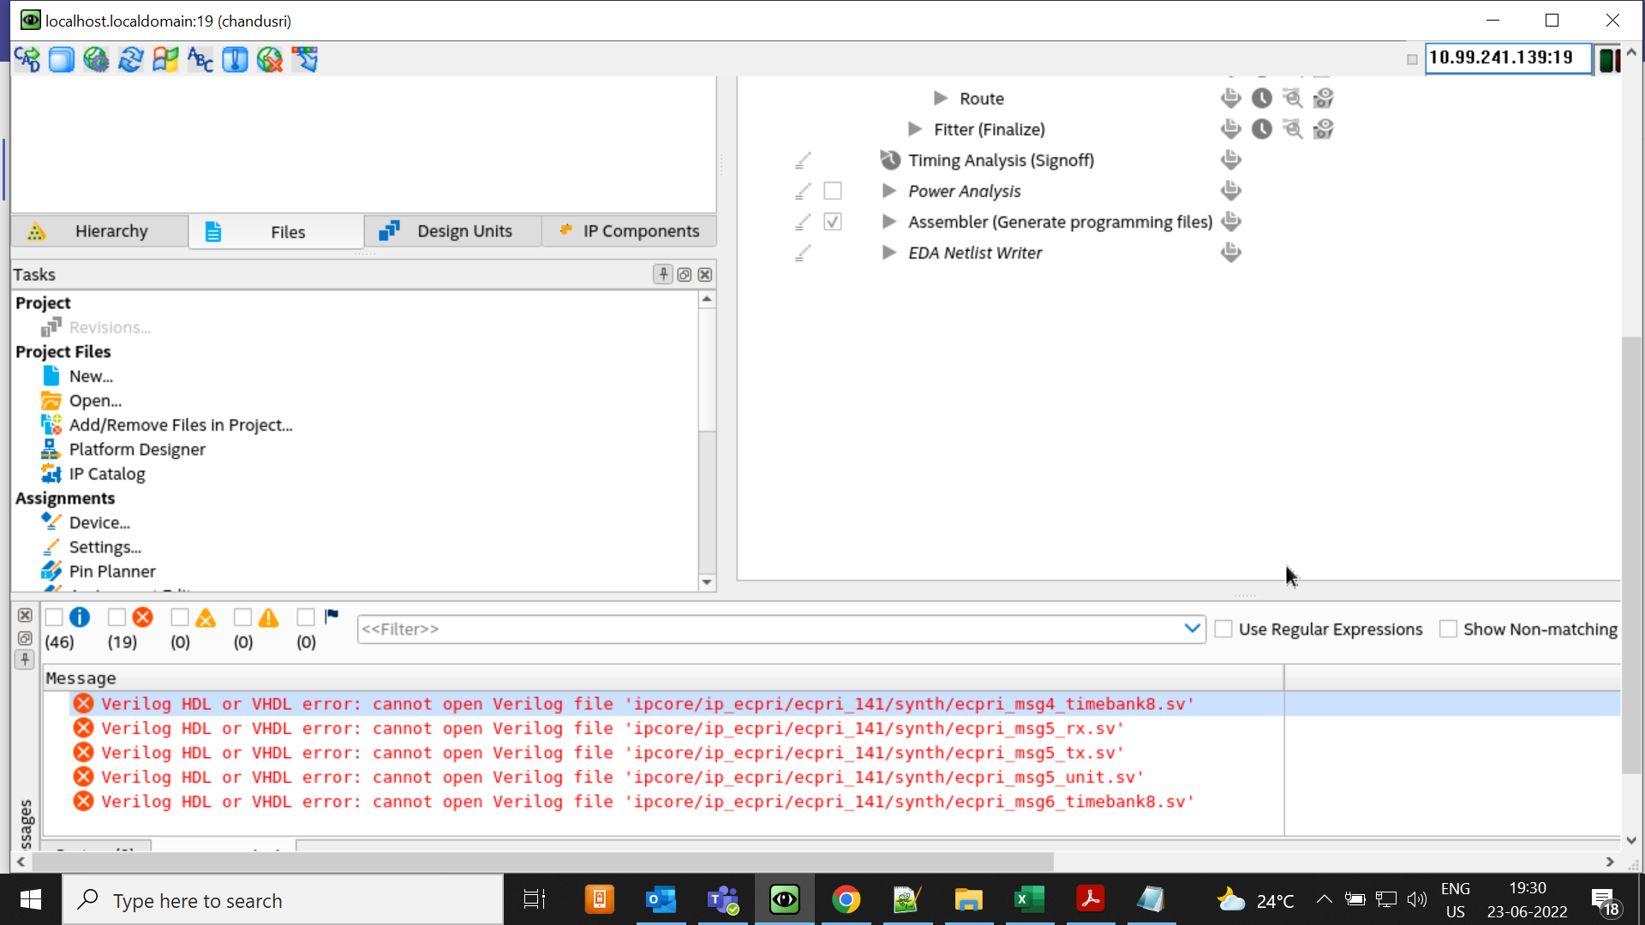This screenshot has width=1645, height=925.
Task: Toggle Use Regular Expressions checkbox
Action: point(1223,630)
